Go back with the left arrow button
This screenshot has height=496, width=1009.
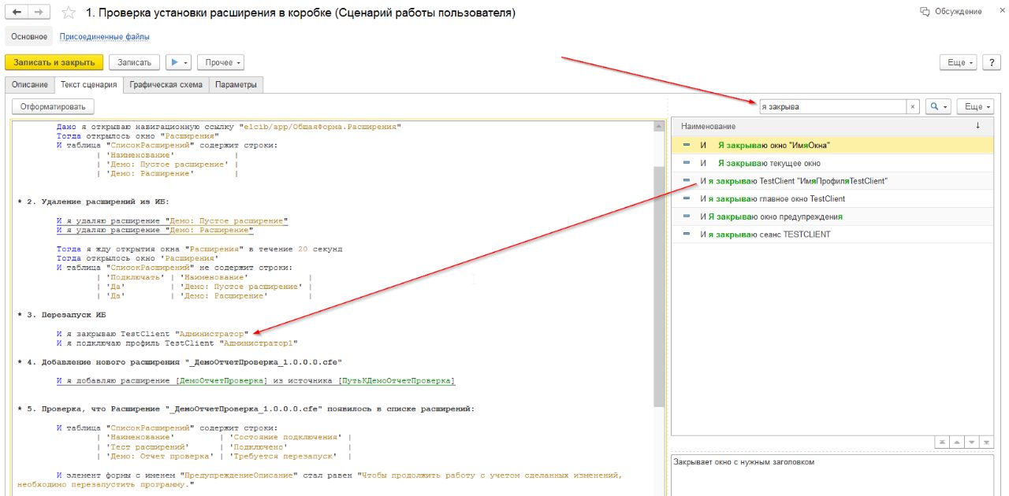[17, 13]
